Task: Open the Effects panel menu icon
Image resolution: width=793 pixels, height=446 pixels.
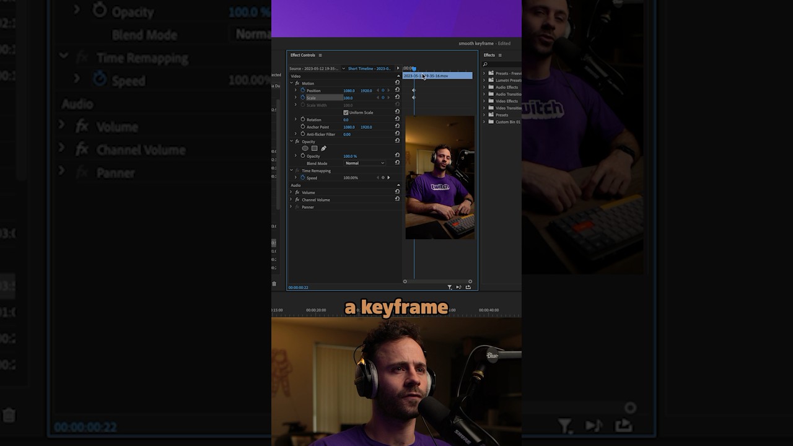Action: 500,55
